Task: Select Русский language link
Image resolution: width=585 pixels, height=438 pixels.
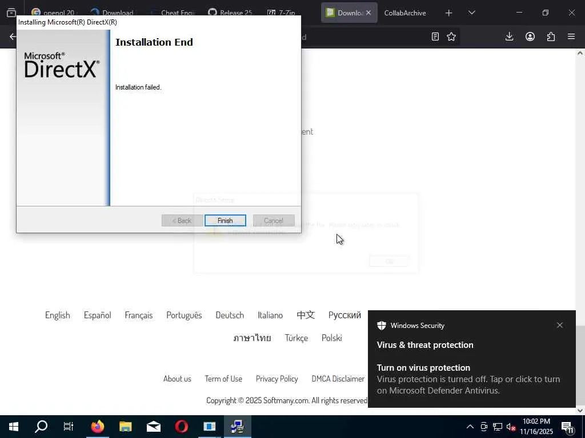Action: 344,315
